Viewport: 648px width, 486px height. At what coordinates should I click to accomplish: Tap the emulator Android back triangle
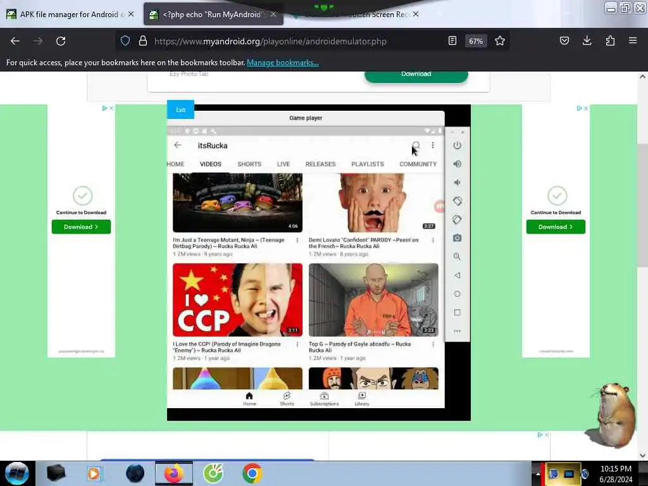[x=457, y=275]
